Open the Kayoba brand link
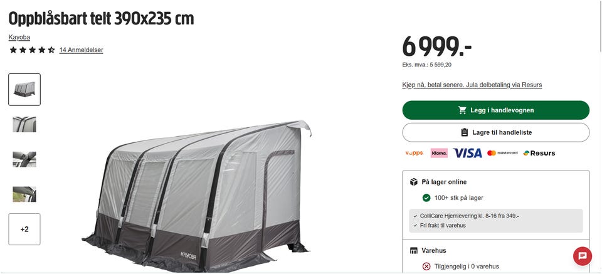 click(19, 37)
